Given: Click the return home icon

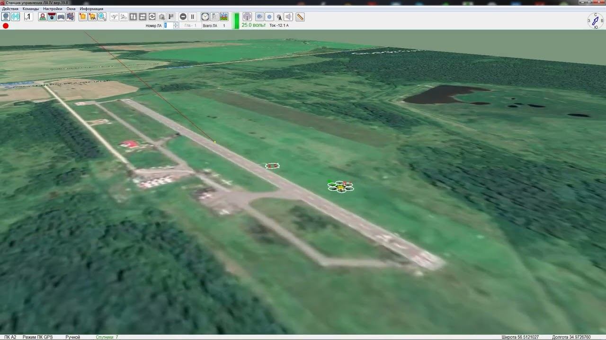Looking at the screenshot, I should pyautogui.click(x=162, y=17).
